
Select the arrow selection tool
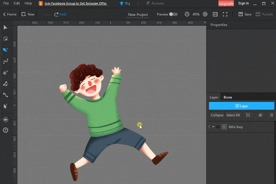click(x=6, y=28)
